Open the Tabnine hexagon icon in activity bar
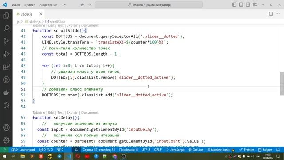This screenshot has width=284, height=160. 6,105
